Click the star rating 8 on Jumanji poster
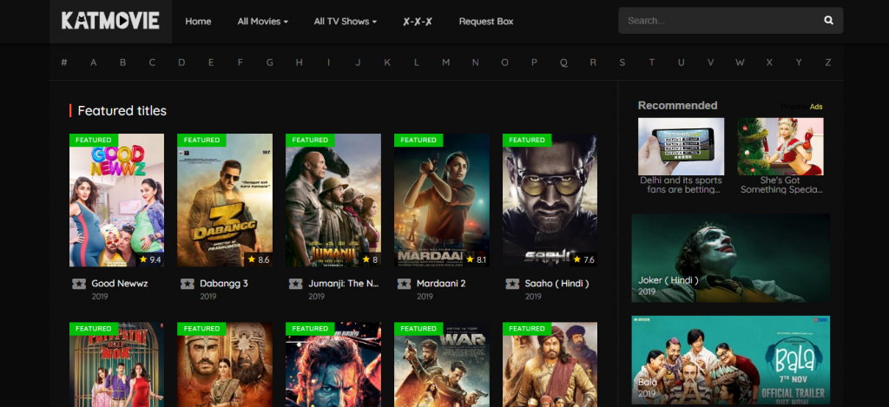Viewport: 889px width, 407px height. (370, 259)
